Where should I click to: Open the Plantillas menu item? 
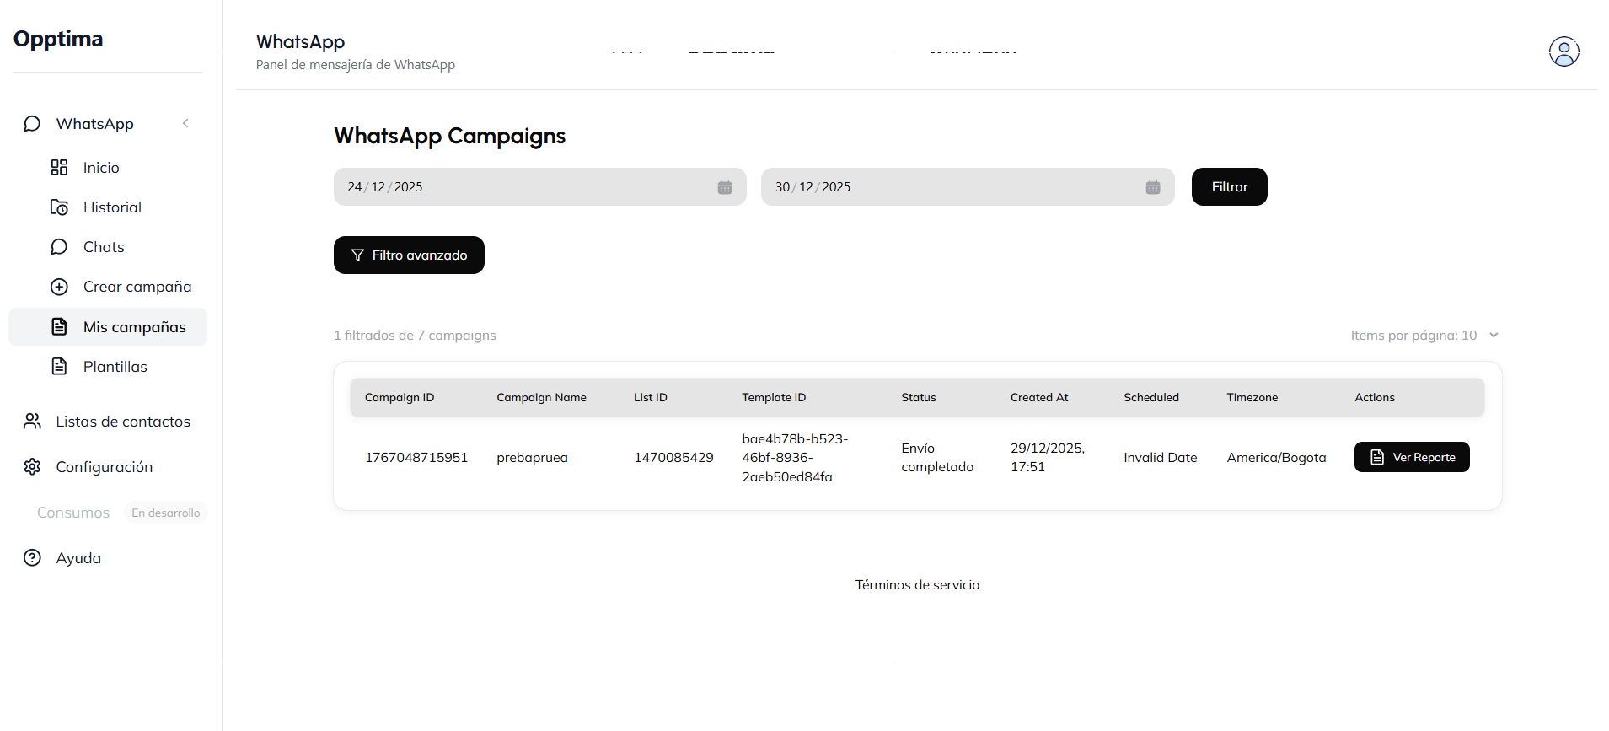click(115, 367)
